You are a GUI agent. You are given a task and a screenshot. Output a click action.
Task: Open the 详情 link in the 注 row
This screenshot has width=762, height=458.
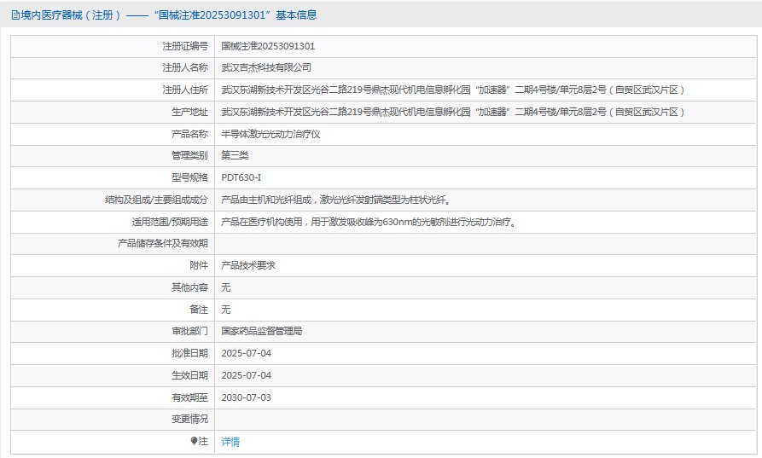230,442
